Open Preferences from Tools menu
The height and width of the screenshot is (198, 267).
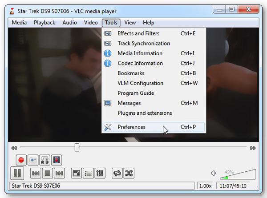pyautogui.click(x=154, y=127)
